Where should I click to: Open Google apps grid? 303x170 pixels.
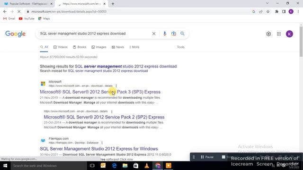[279, 34]
